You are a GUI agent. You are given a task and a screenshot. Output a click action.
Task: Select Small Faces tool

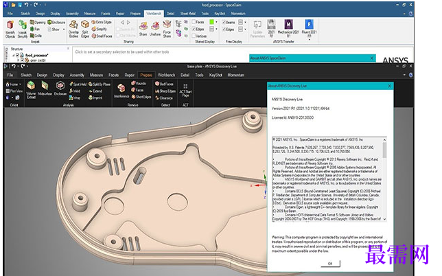pyautogui.click(x=102, y=36)
